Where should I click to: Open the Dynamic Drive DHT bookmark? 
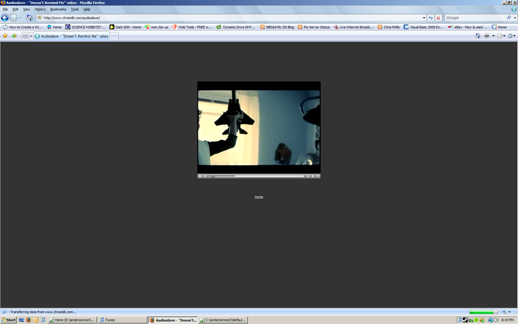pyautogui.click(x=236, y=27)
